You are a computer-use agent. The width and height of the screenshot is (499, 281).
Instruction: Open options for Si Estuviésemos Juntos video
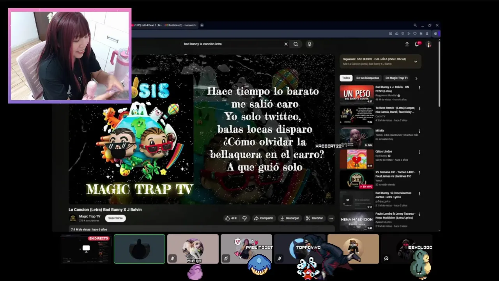tap(419, 194)
